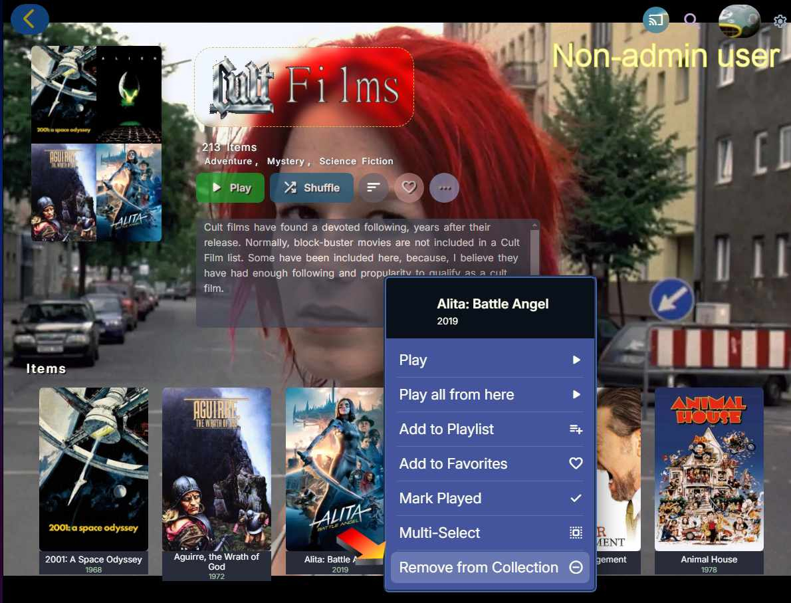Click the minus-circle icon beside Remove from Collection
This screenshot has height=603, width=791.
click(576, 567)
